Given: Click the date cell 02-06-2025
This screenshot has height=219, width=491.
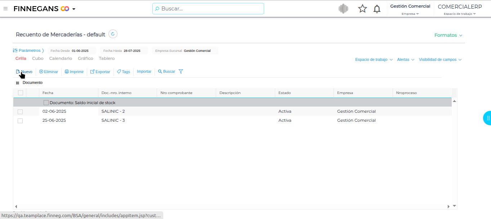Looking at the screenshot, I should (x=54, y=112).
